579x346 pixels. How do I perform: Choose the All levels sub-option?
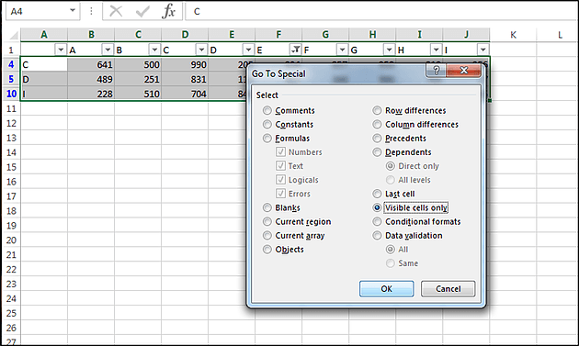[x=390, y=180]
